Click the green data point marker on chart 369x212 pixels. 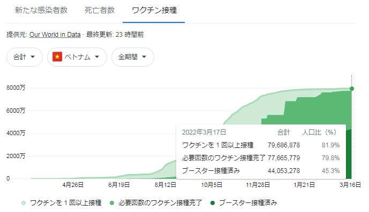[351, 89]
